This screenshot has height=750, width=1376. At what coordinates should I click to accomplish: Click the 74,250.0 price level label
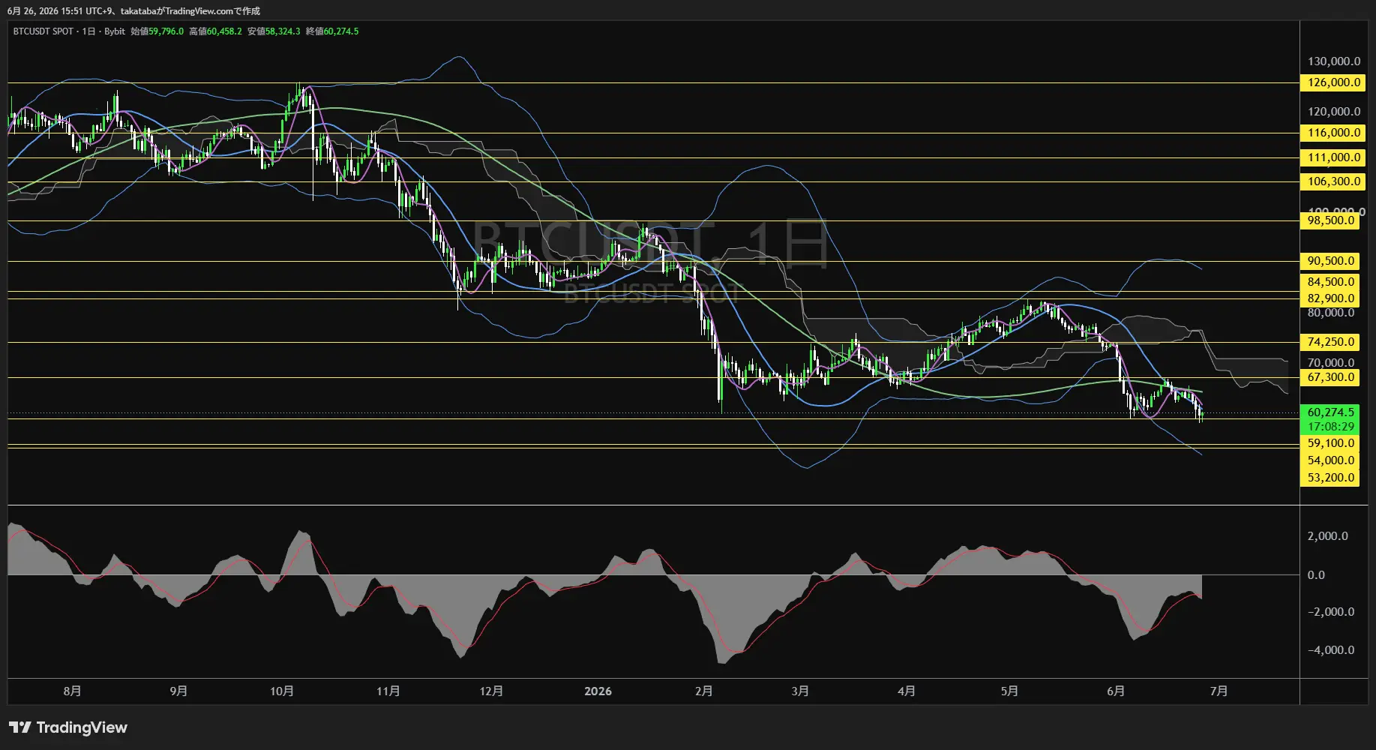(1330, 342)
